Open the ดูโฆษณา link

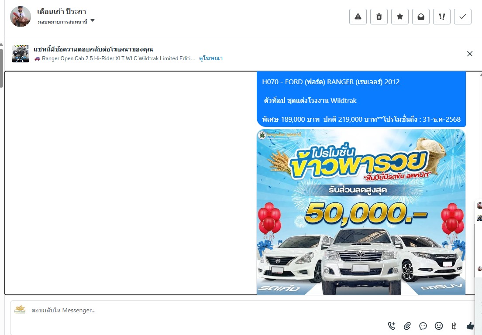coord(211,58)
